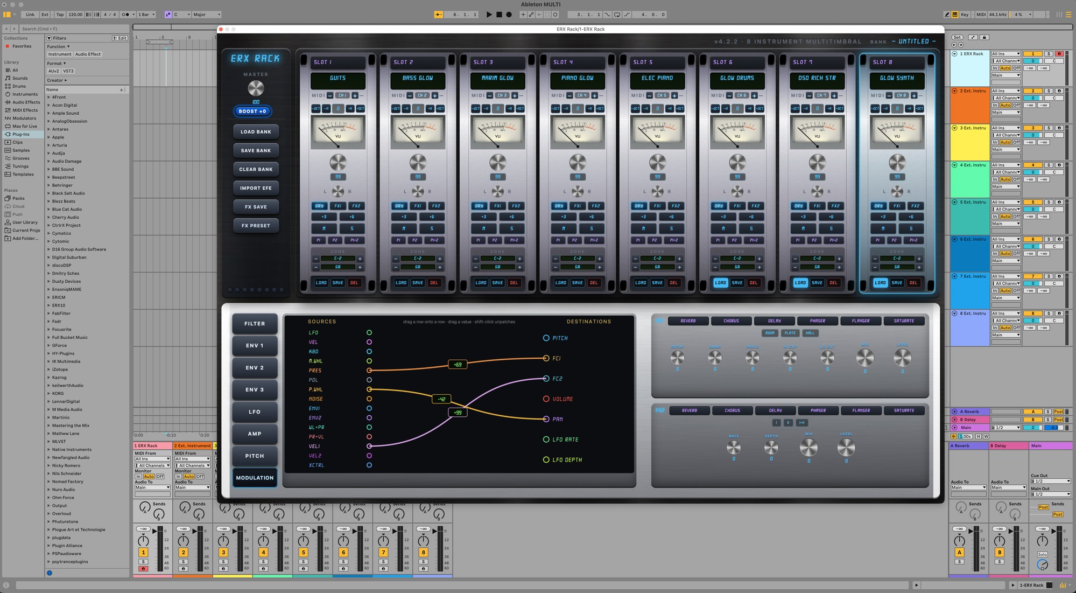Toggle the computer MIDI keyboard icon
Viewport: 1076px width, 593px height.
(x=955, y=15)
